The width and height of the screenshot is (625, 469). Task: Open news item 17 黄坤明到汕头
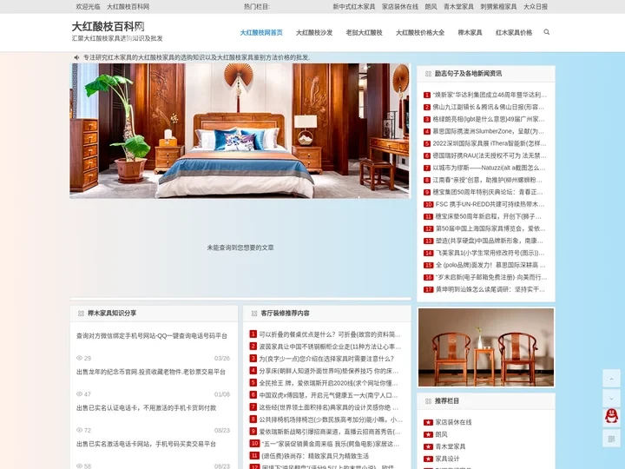pyautogui.click(x=490, y=289)
